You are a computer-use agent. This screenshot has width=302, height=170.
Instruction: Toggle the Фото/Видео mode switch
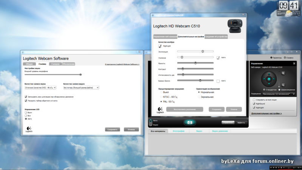pyautogui.click(x=151, y=122)
